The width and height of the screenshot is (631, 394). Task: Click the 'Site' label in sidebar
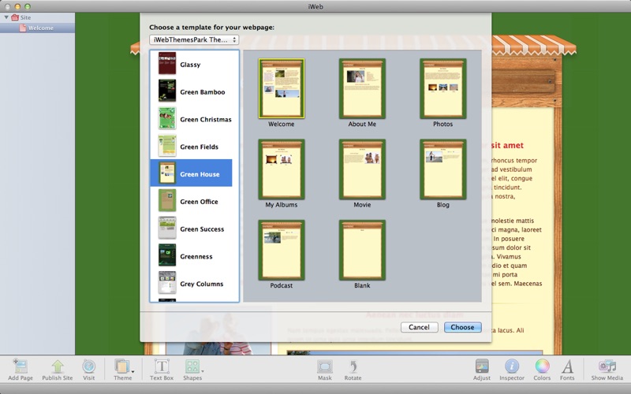point(25,17)
